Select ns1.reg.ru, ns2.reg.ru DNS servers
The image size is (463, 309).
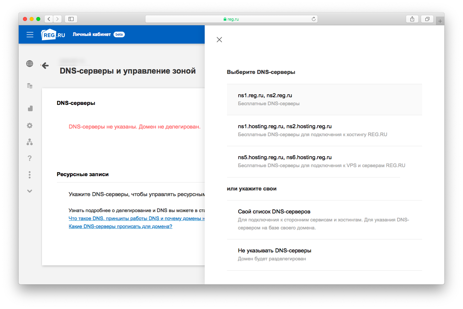point(324,100)
